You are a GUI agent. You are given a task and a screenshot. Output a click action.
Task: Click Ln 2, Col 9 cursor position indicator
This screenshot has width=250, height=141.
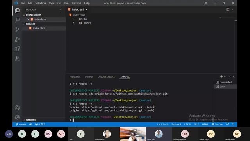[163, 125]
